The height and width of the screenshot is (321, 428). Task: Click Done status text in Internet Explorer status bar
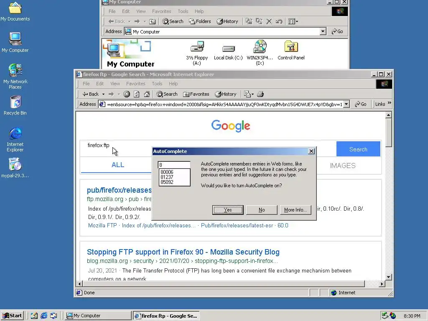coord(89,293)
